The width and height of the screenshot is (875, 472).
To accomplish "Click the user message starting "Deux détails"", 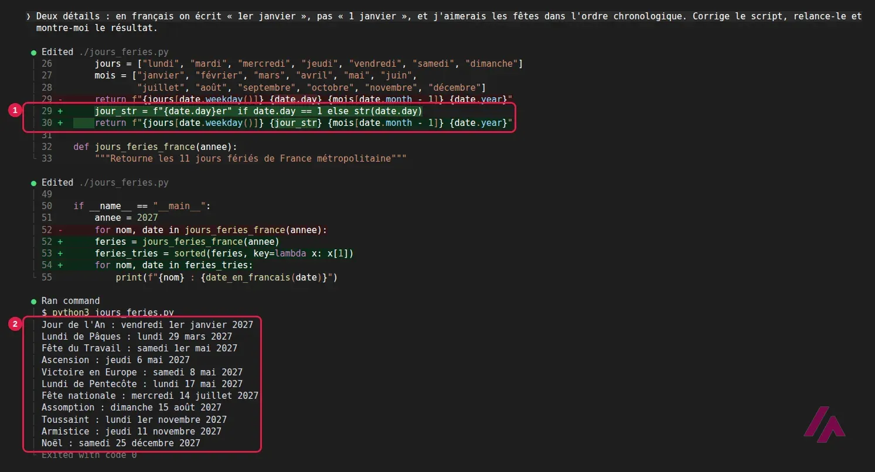I will click(449, 22).
